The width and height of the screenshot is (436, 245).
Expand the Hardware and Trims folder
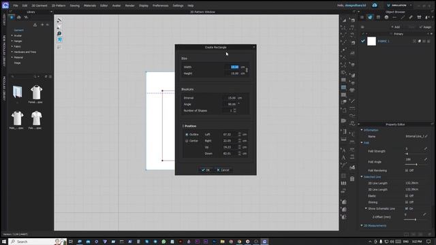tap(12, 52)
